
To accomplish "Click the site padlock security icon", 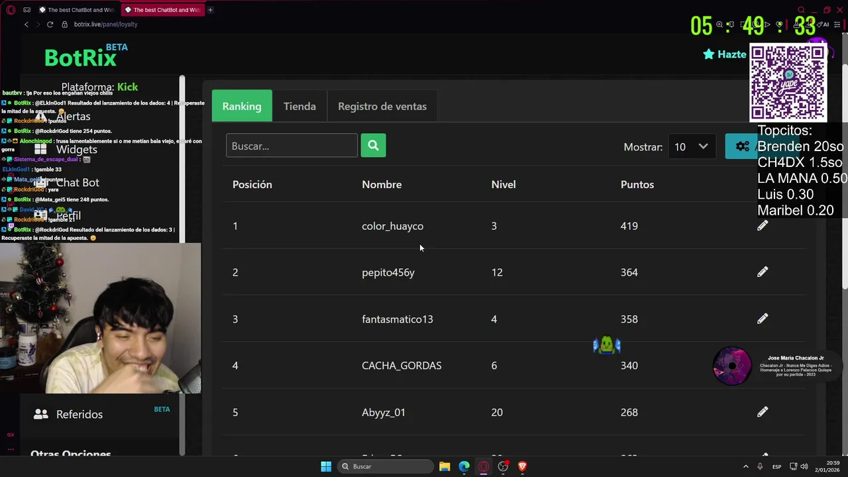I will click(64, 25).
